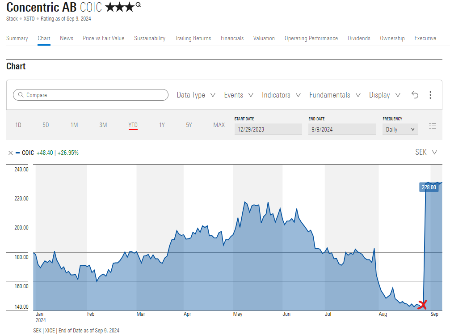The image size is (450, 336).
Task: Select the 1Y time range
Action: 162,125
